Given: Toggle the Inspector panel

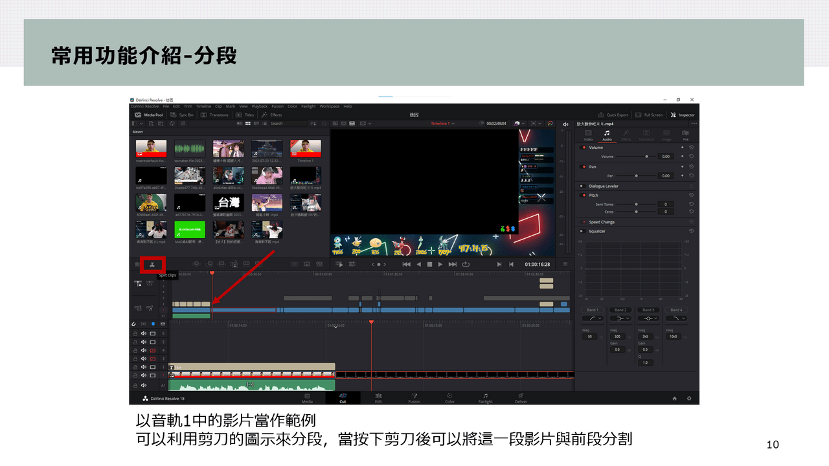Looking at the screenshot, I should click(x=683, y=115).
